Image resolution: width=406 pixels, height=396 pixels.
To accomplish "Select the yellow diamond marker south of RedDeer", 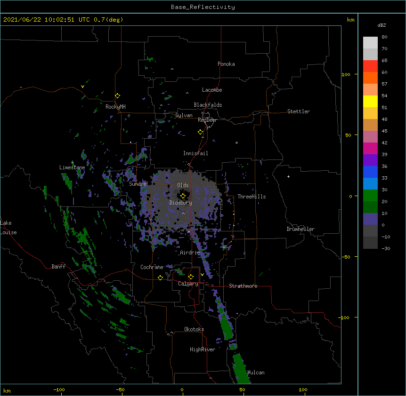I will 201,132.
